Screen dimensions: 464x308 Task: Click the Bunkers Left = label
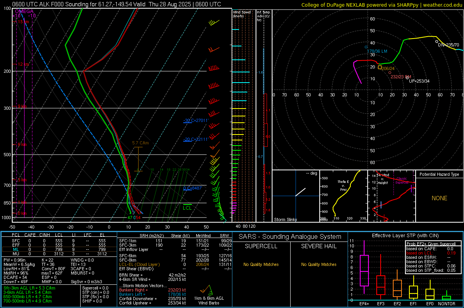pos(132,294)
